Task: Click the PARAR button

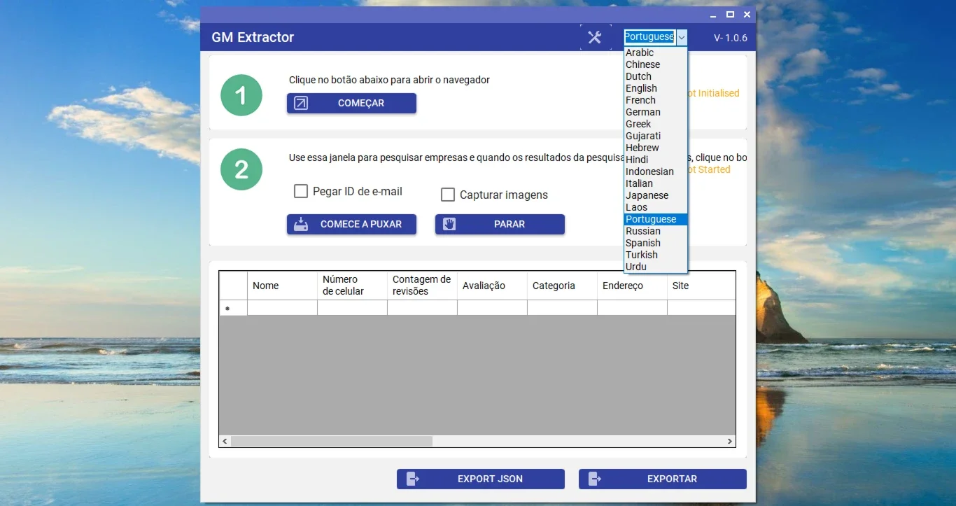Action: (500, 224)
